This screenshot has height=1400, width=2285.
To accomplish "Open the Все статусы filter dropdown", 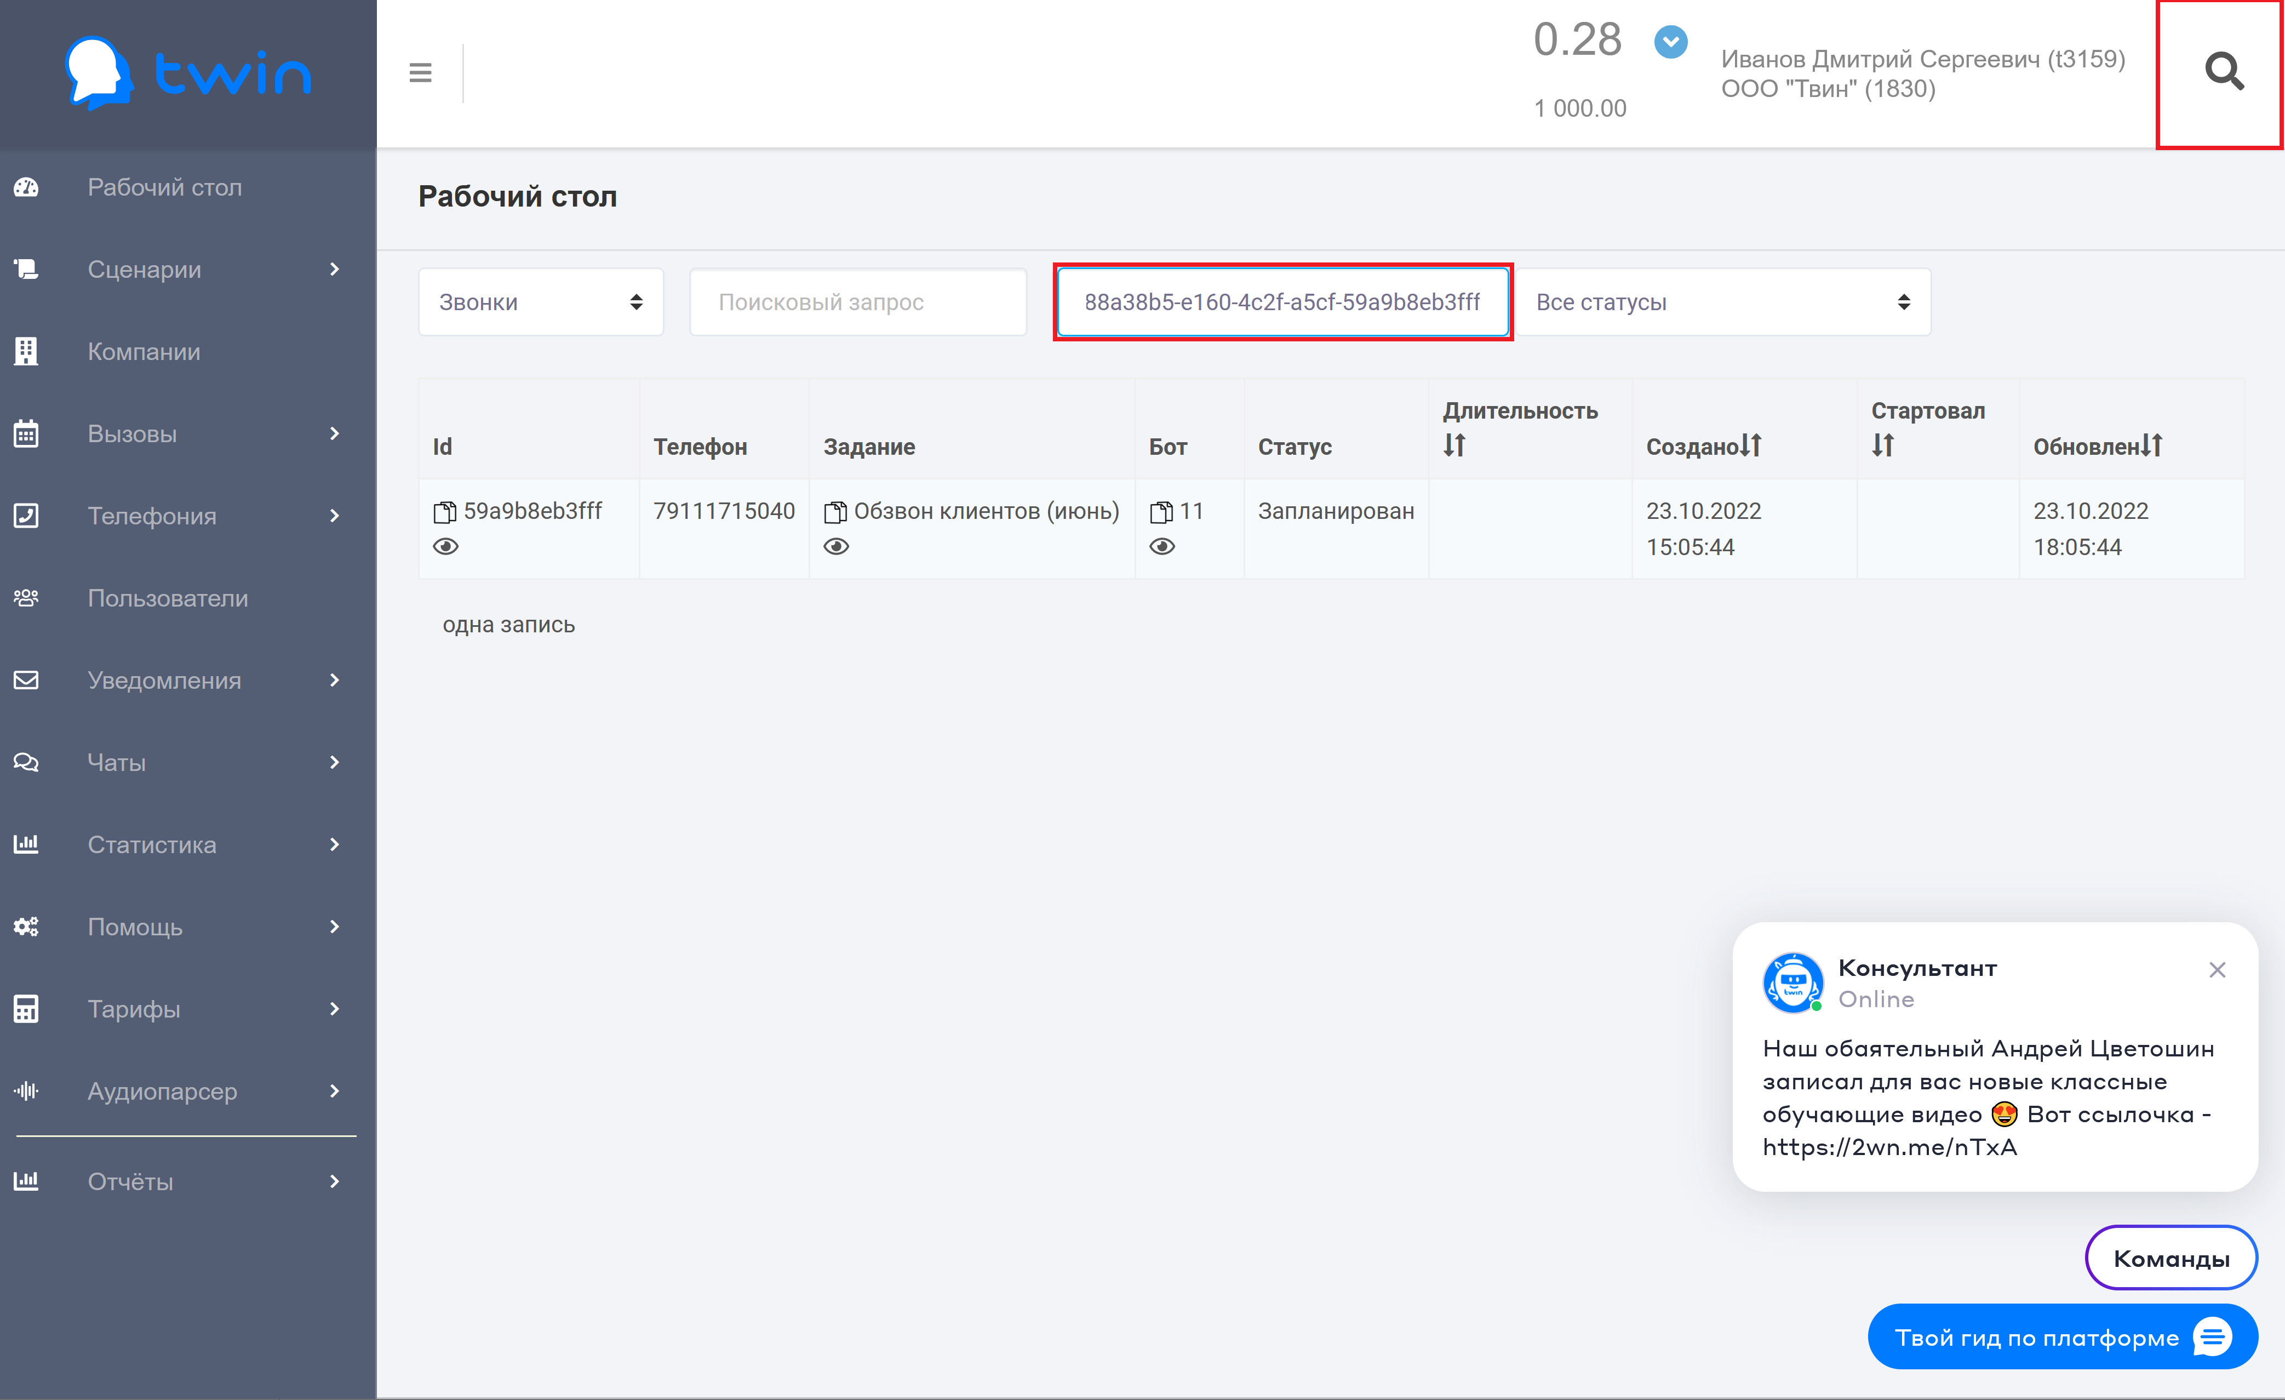I will [1722, 302].
